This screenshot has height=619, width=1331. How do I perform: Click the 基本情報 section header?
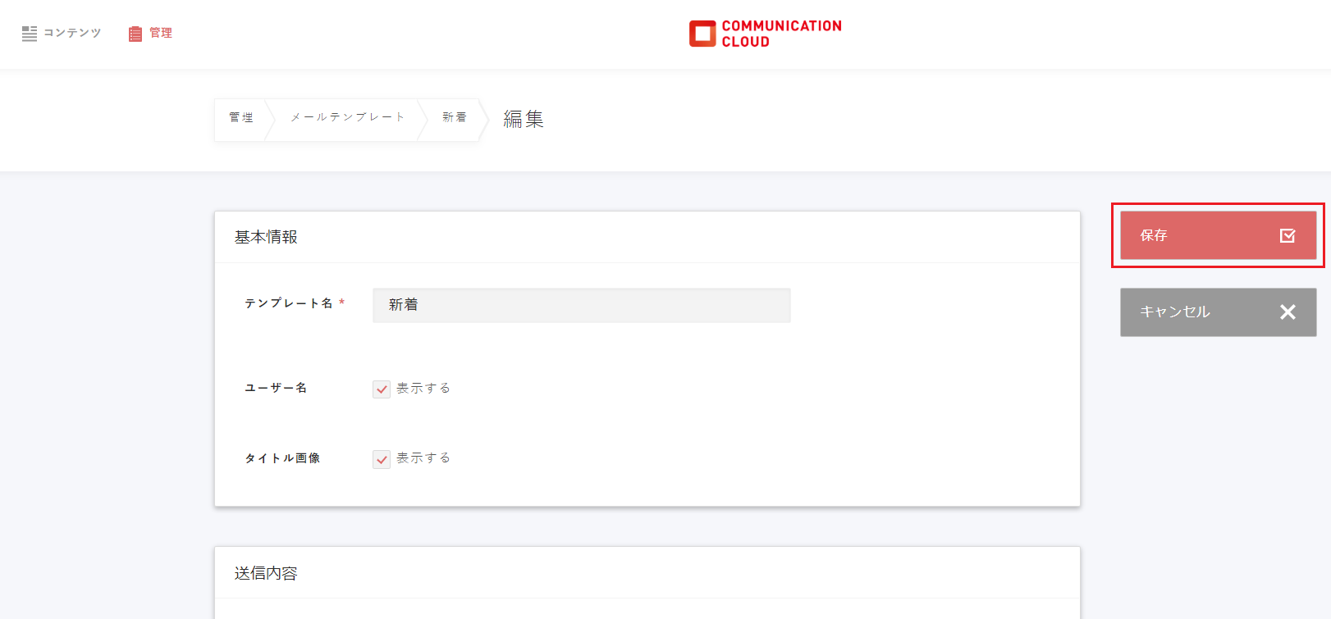(x=266, y=237)
